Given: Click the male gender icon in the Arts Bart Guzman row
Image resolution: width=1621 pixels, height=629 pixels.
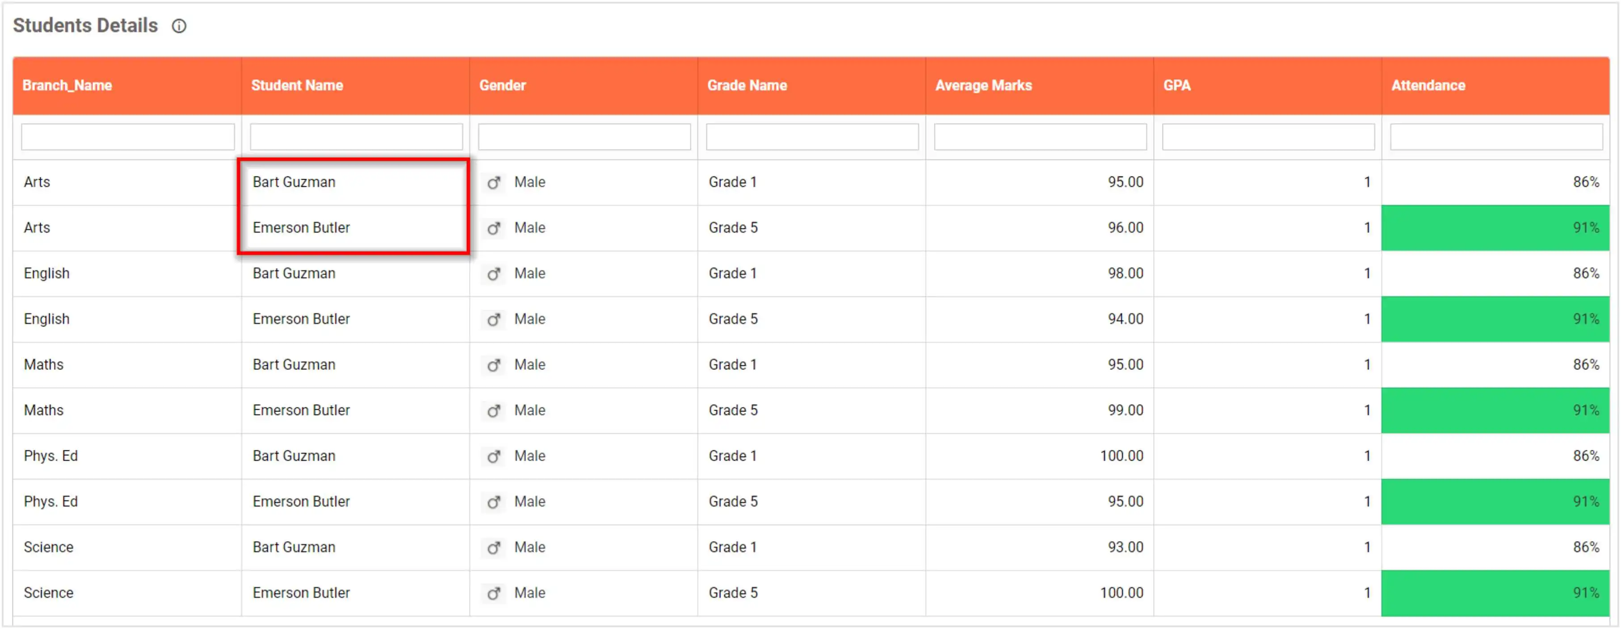Looking at the screenshot, I should coord(495,182).
